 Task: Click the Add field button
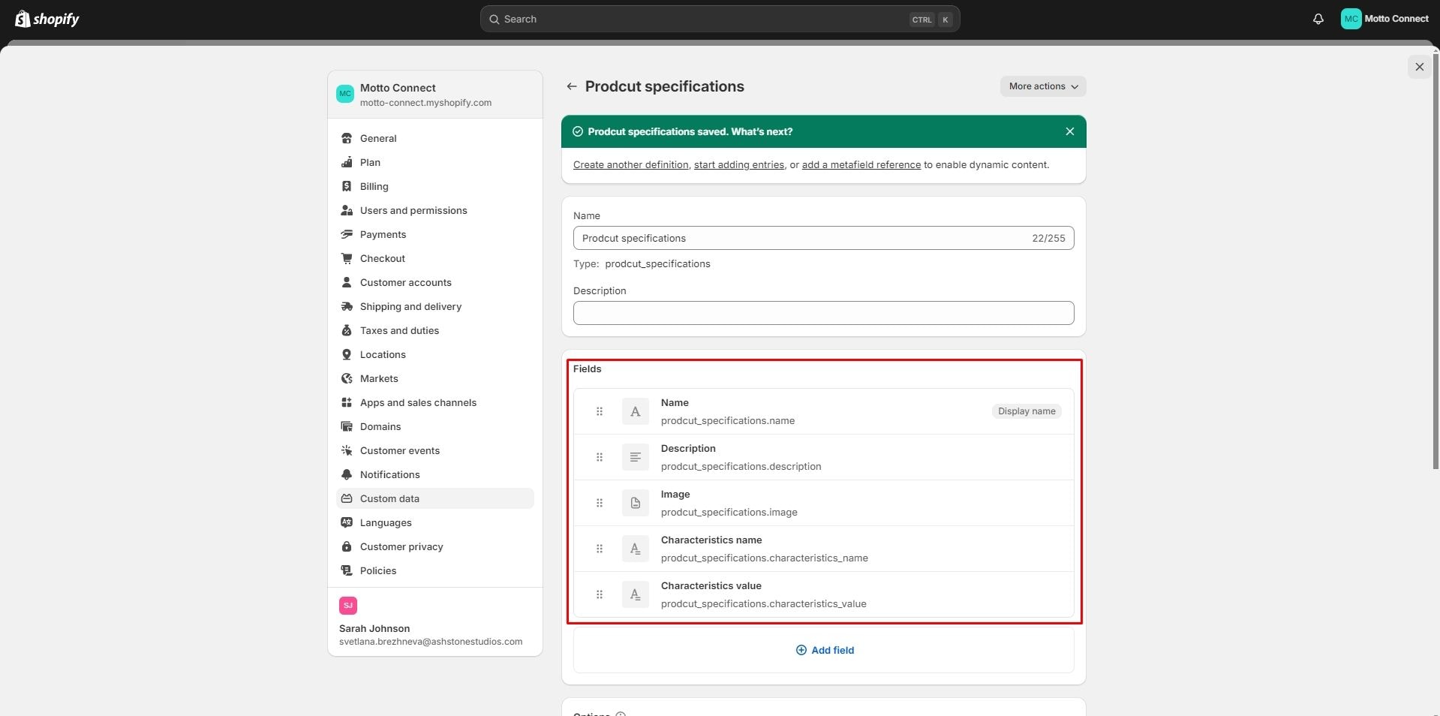tap(824, 650)
